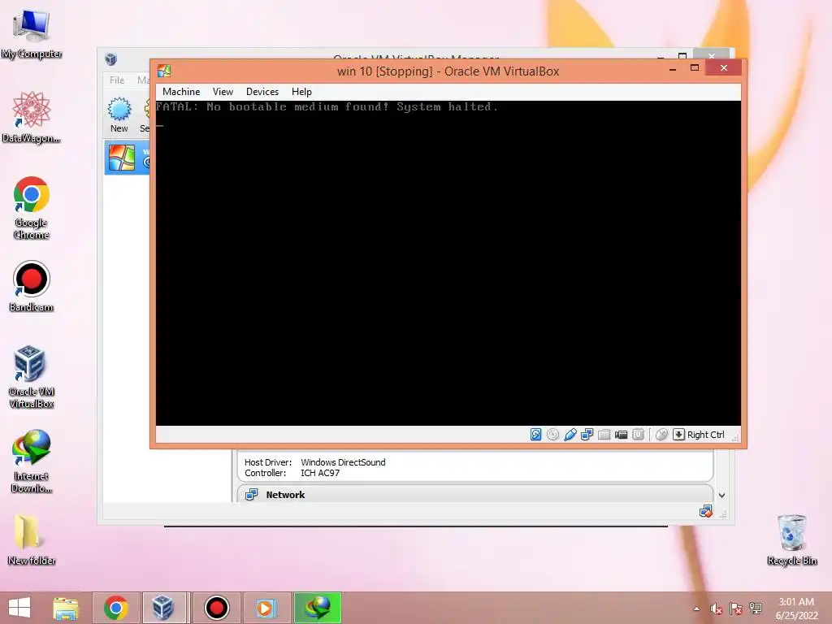Select Bandicam desktop shortcut
This screenshot has height=624, width=832.
[32, 286]
